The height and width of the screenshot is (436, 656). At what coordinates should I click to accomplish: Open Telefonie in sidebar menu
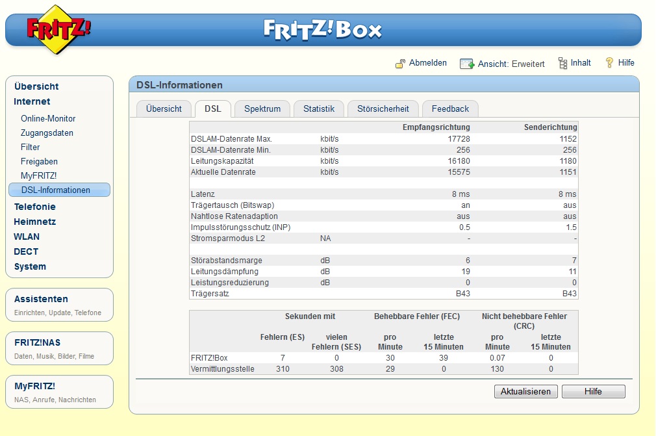34,207
